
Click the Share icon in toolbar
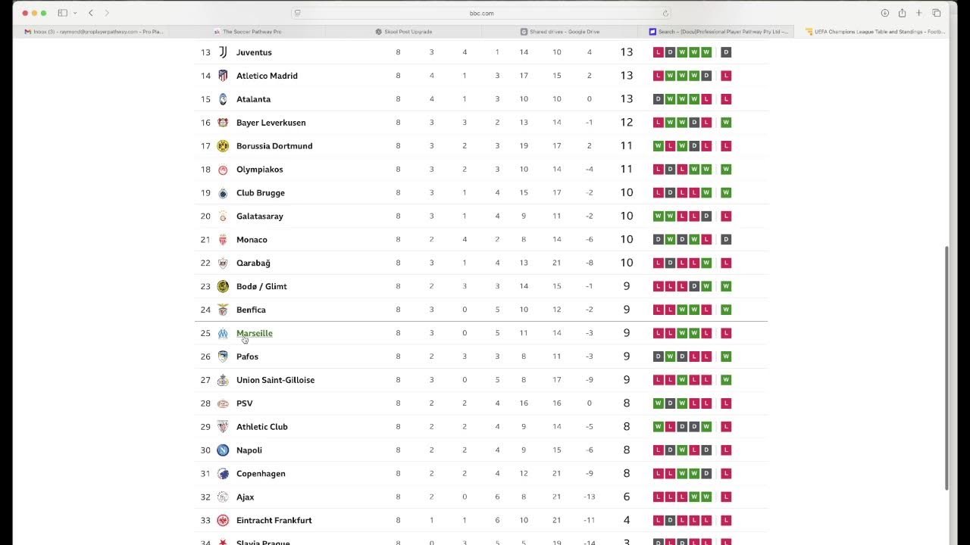902,13
